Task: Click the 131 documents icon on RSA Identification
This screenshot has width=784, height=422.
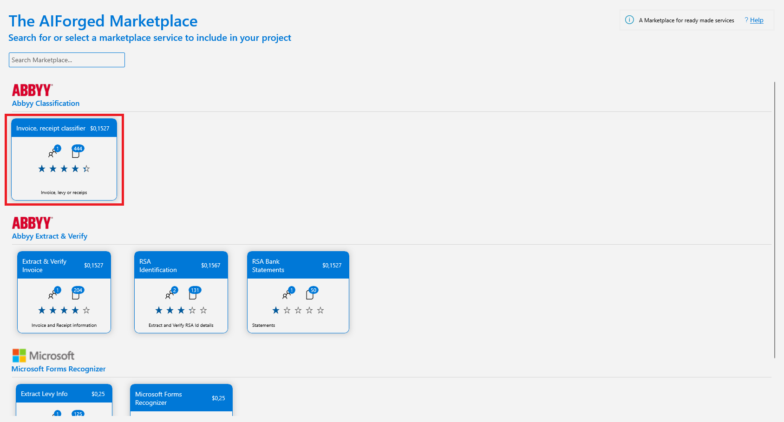Action: tap(194, 293)
